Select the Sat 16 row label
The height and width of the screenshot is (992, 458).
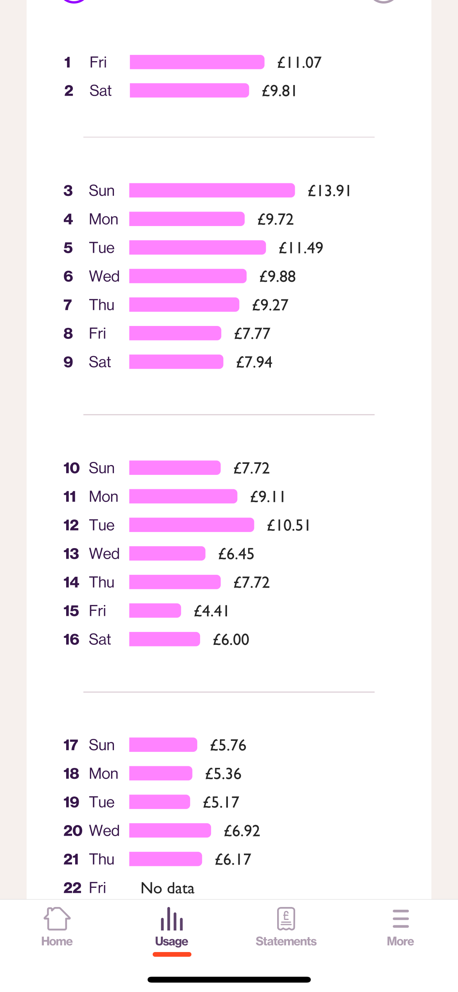87,639
